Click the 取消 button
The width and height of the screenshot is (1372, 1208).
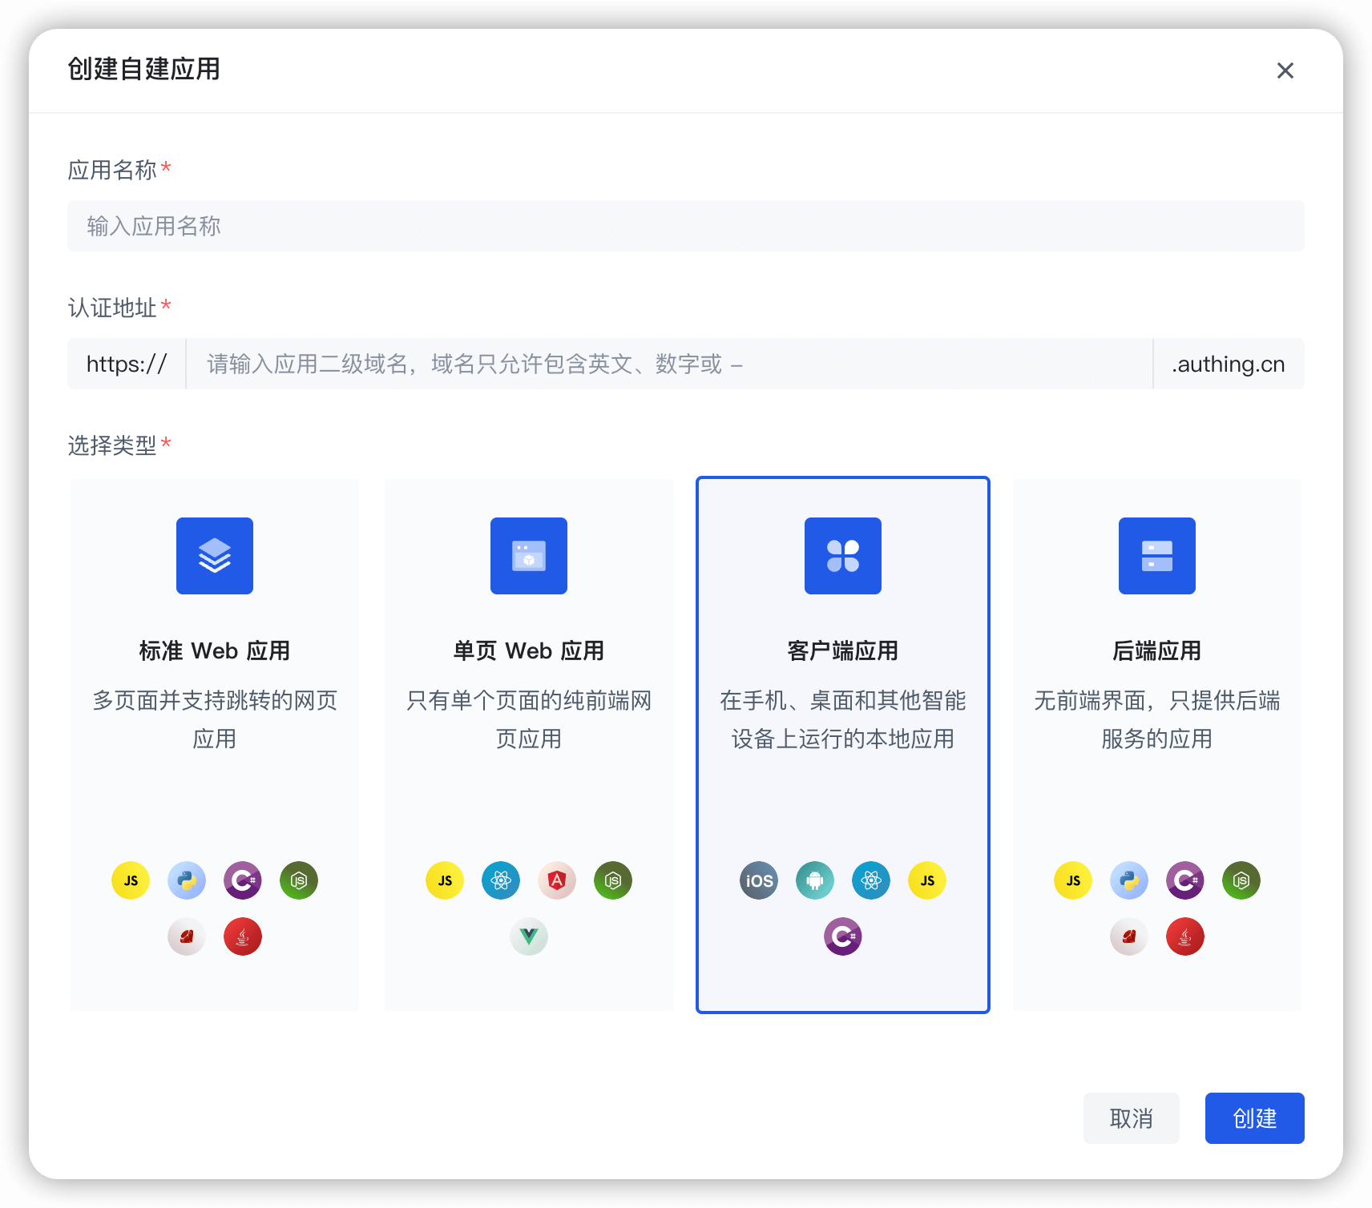click(1131, 1117)
